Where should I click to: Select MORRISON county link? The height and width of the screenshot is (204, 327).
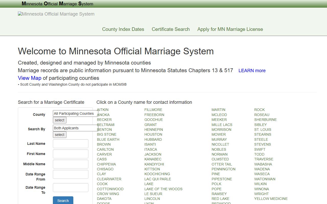(221, 130)
